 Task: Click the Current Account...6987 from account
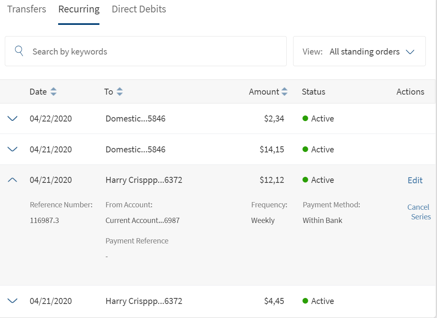click(142, 221)
